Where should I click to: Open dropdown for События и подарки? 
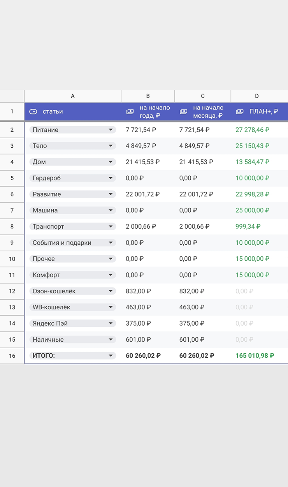pyautogui.click(x=111, y=243)
